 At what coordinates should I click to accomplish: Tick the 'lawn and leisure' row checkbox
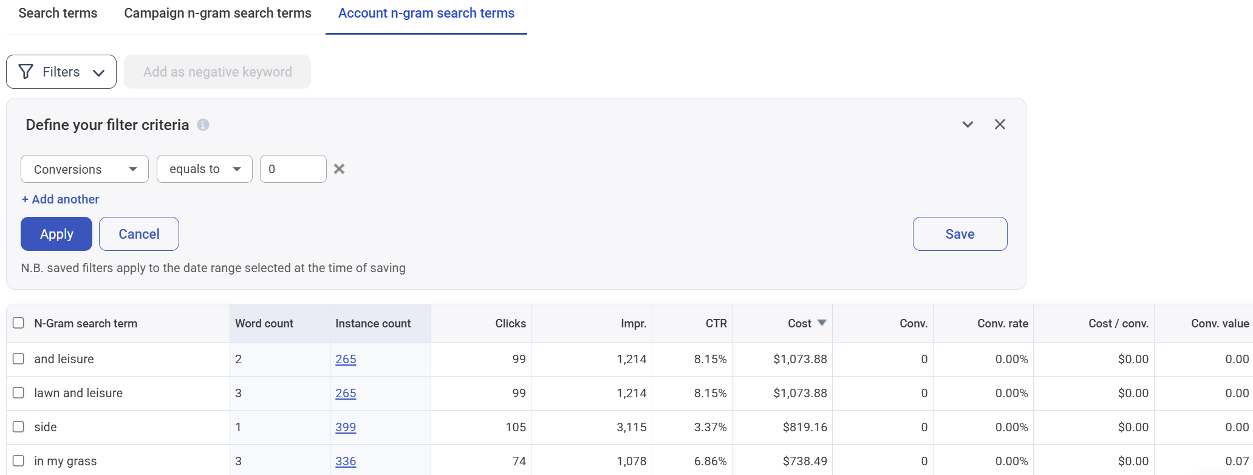click(19, 393)
